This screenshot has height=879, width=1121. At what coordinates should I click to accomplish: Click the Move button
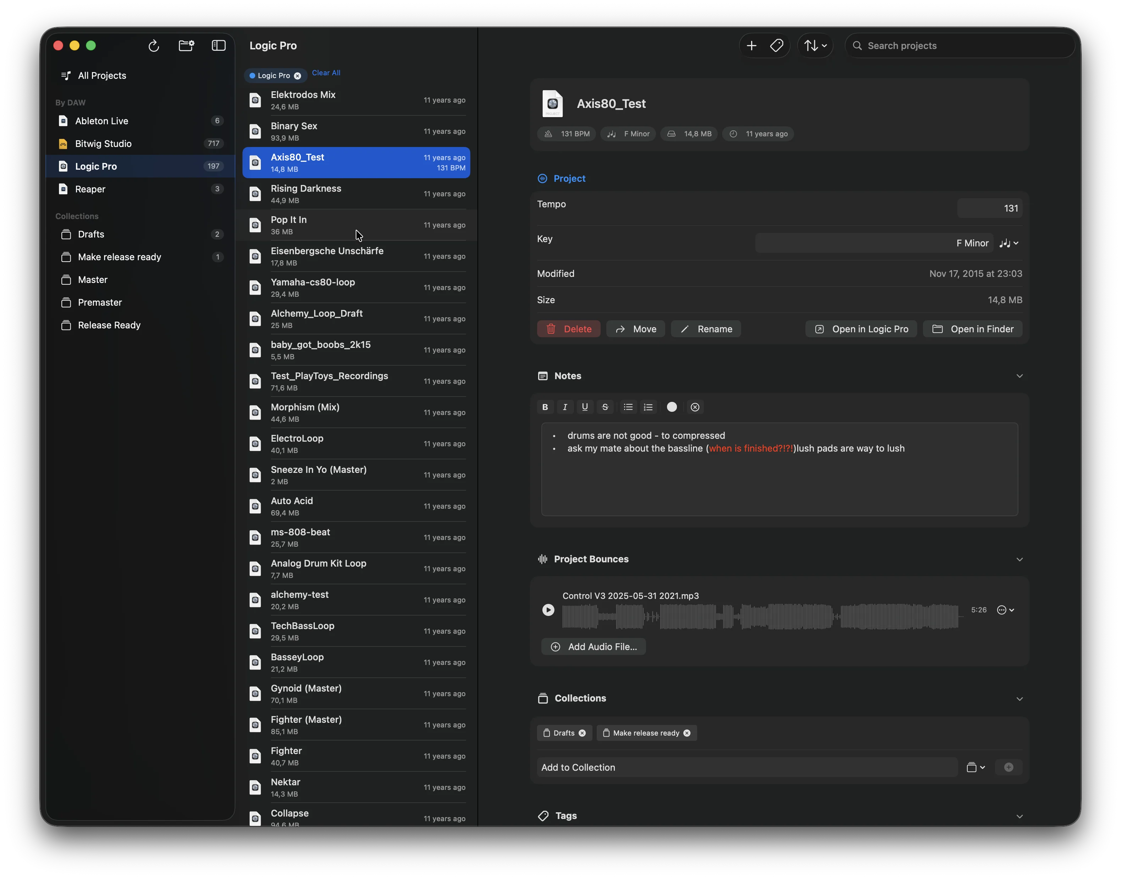click(x=635, y=329)
